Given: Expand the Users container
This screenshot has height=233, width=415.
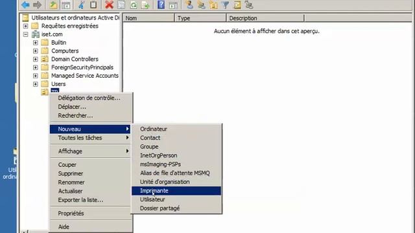Looking at the screenshot, I should click(36, 84).
